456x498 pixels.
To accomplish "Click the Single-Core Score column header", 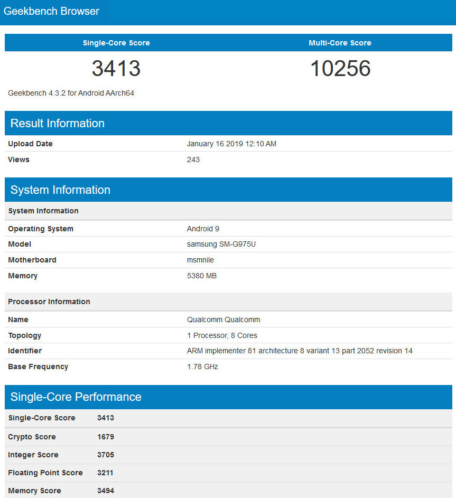I will coord(116,43).
